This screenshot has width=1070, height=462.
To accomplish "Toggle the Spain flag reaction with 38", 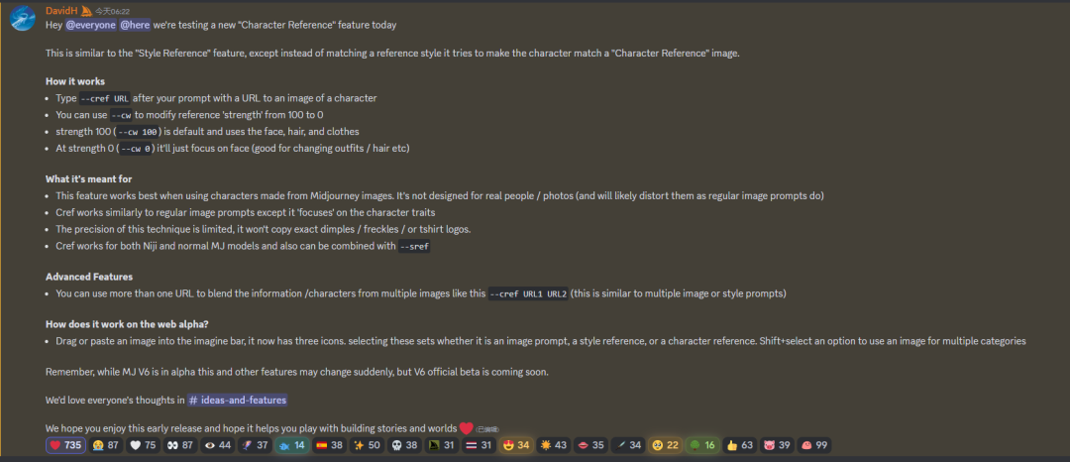I will (x=330, y=445).
